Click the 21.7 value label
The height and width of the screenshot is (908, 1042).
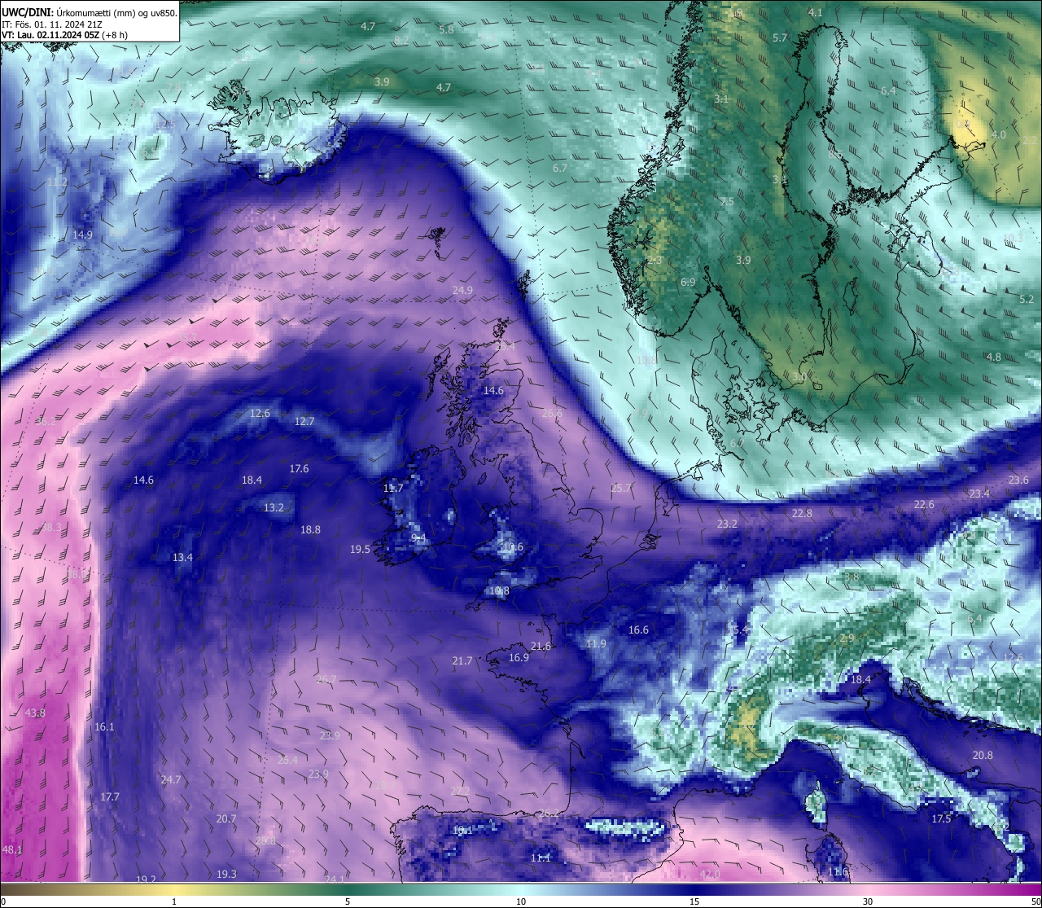(462, 661)
